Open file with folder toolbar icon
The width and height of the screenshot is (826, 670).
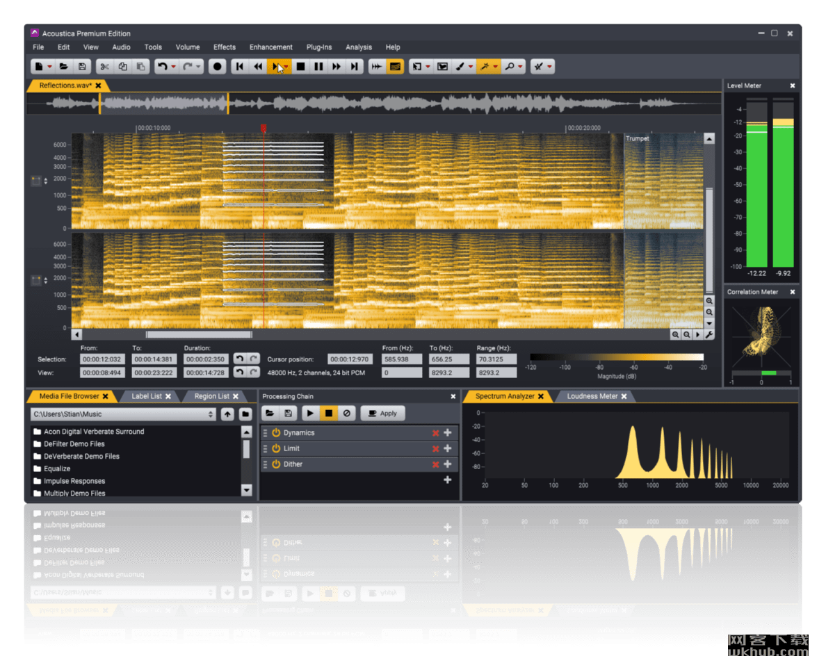pos(64,66)
